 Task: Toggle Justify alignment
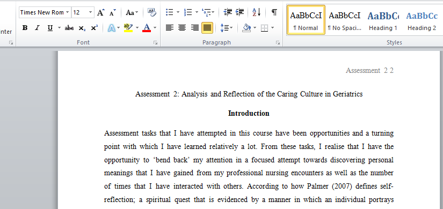point(207,28)
